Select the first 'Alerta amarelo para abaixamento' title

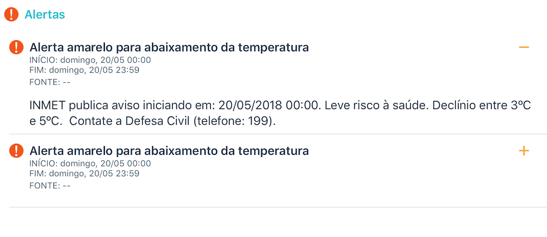coord(169,47)
